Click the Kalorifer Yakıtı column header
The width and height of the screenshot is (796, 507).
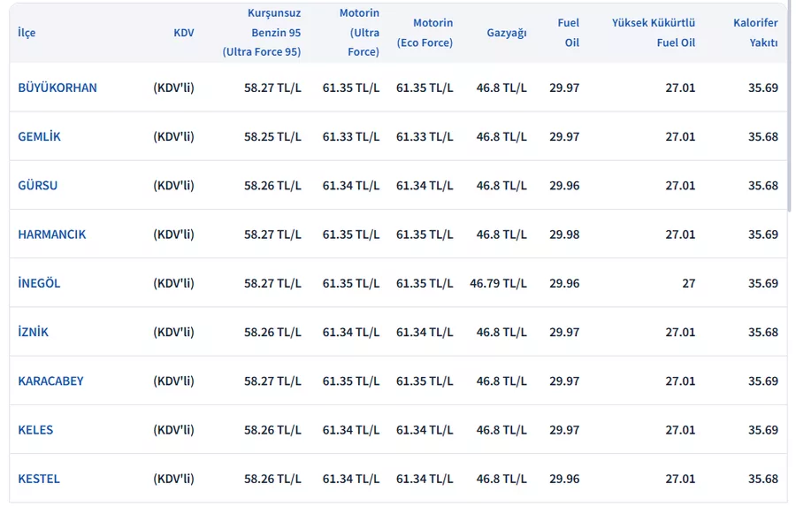click(x=756, y=33)
